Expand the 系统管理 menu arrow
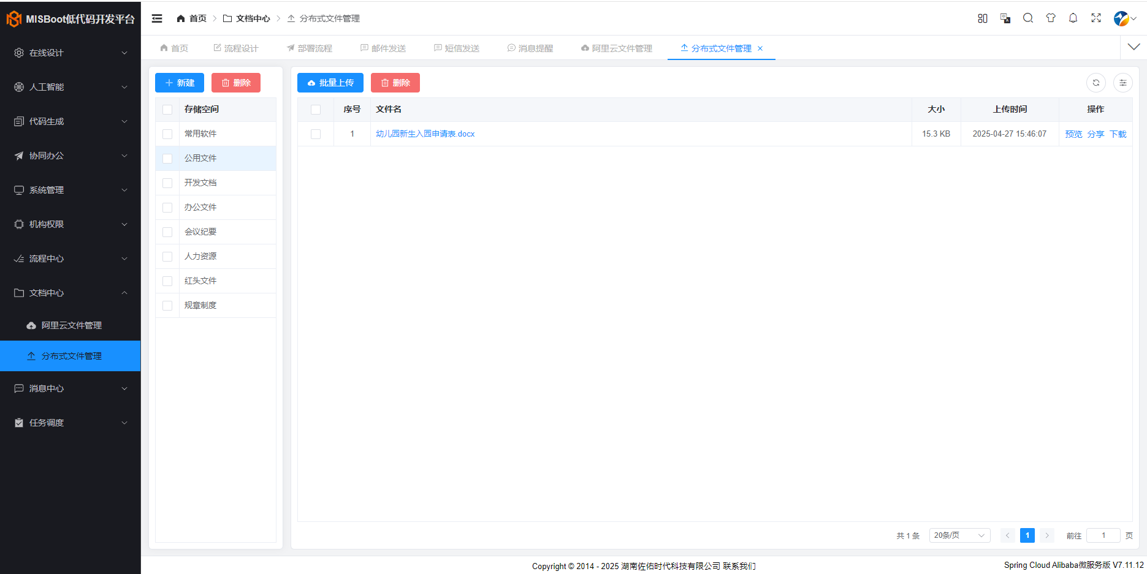The width and height of the screenshot is (1147, 574). point(124,190)
